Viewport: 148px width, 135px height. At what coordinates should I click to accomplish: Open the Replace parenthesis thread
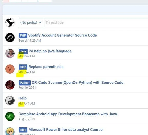[x=46, y=67]
